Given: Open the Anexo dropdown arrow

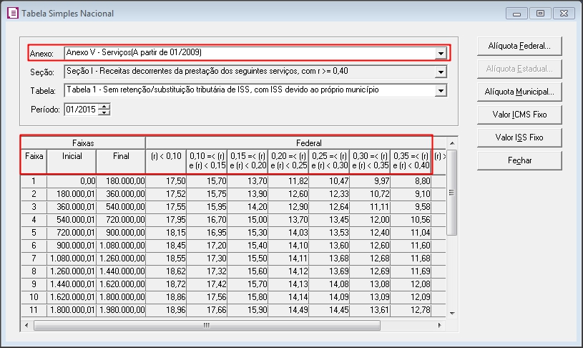Looking at the screenshot, I should coord(441,53).
